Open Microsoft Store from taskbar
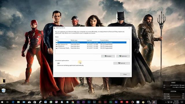The image size is (185, 104). [x=35, y=102]
